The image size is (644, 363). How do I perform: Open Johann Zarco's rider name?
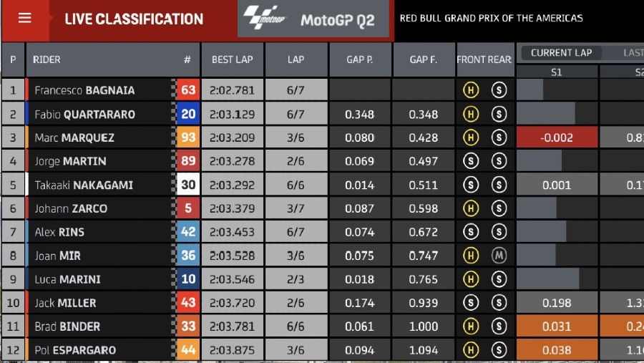(71, 208)
